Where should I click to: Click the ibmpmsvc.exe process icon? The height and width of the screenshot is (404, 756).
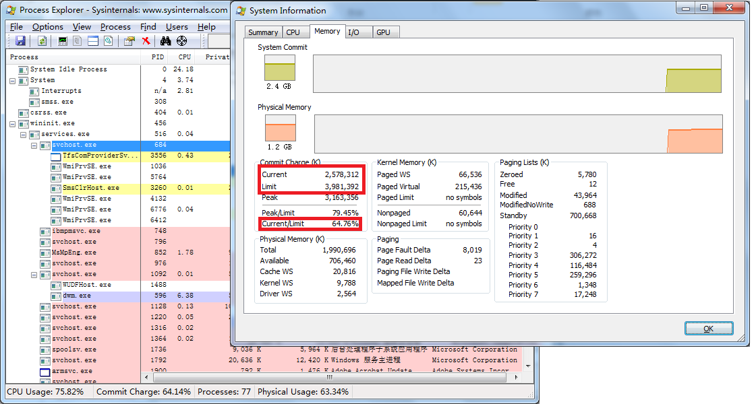click(x=45, y=232)
